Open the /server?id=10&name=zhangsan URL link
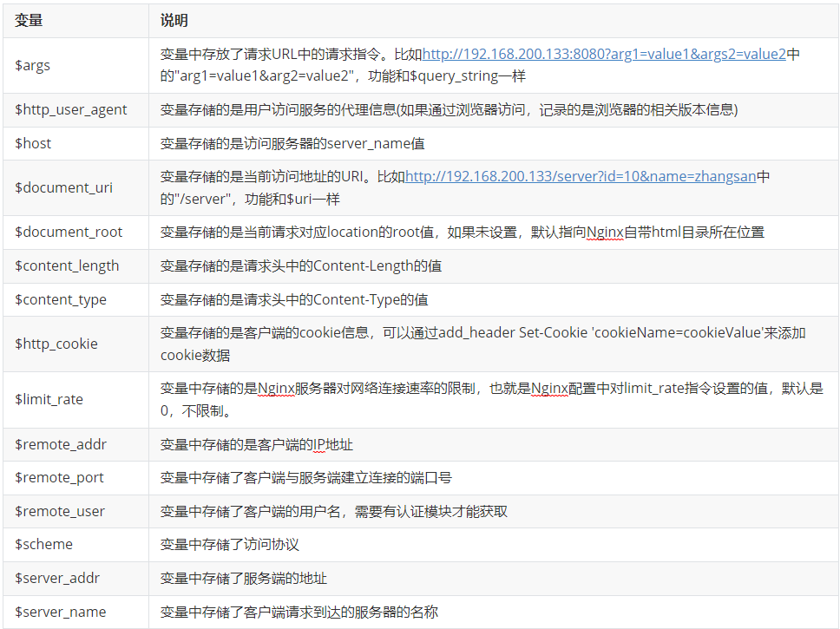840x629 pixels. tap(580, 177)
